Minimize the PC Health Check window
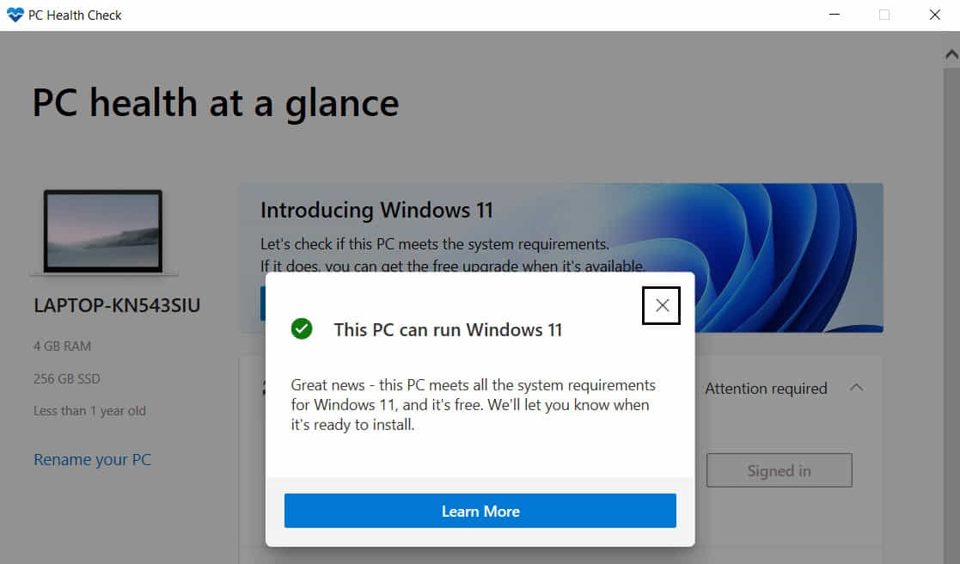Screen dimensions: 960x564 (x=834, y=15)
